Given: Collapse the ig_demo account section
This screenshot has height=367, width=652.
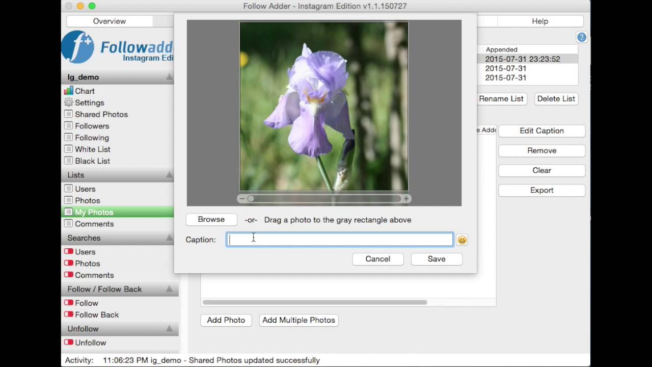Looking at the screenshot, I should coord(169,77).
